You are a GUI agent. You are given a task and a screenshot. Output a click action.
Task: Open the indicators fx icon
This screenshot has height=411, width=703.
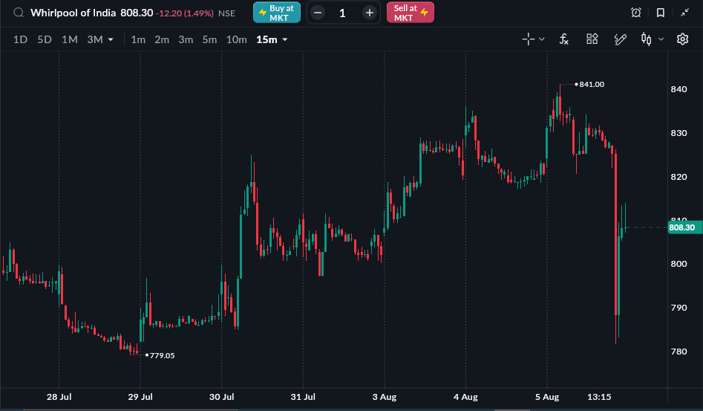[x=564, y=39]
